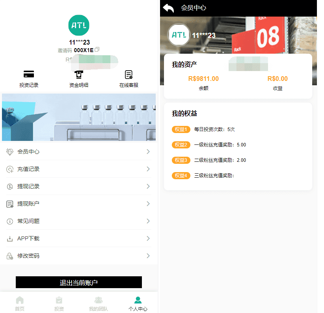Go back using the white arrow icon
Screen dimensions: 324x313
pyautogui.click(x=168, y=8)
